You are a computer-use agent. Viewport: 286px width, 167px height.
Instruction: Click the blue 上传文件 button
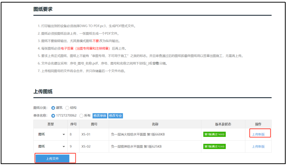click(x=52, y=159)
